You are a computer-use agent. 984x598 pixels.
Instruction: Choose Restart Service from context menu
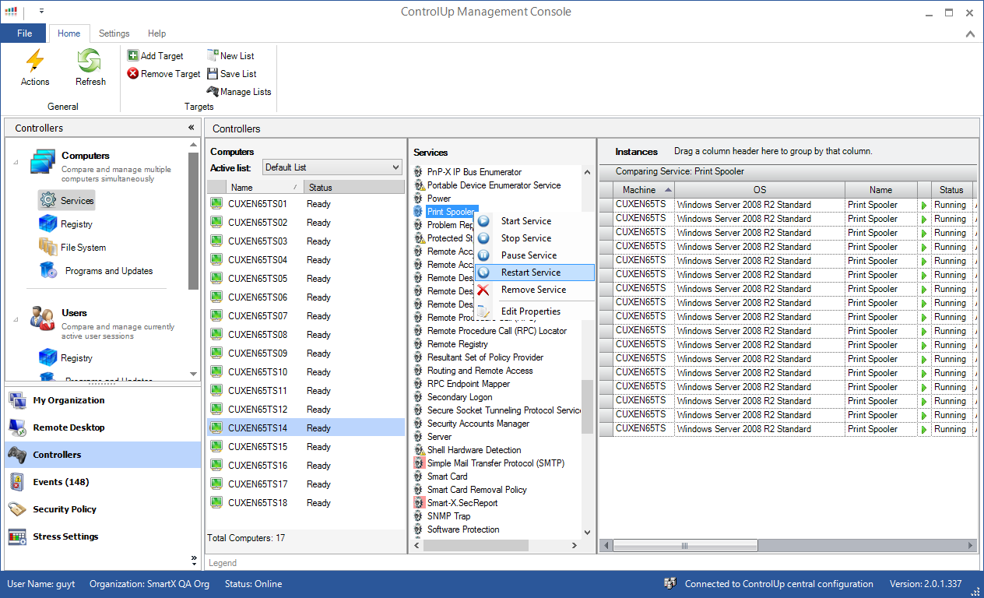click(534, 273)
